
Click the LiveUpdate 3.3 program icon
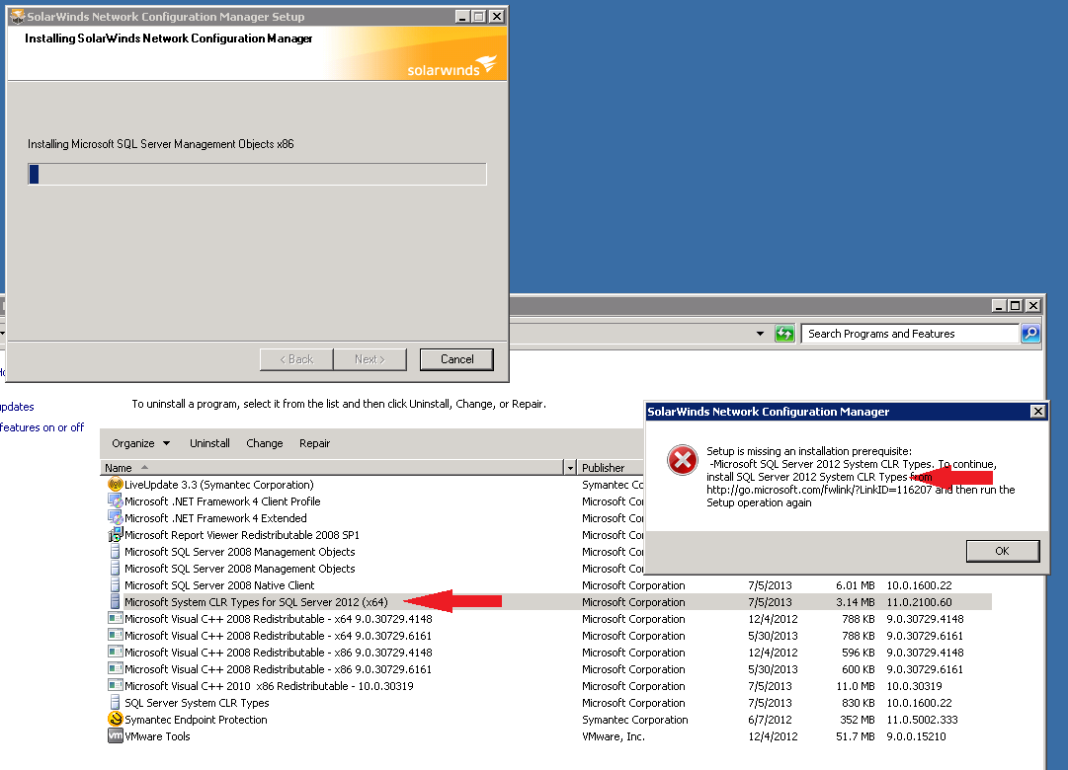(116, 485)
